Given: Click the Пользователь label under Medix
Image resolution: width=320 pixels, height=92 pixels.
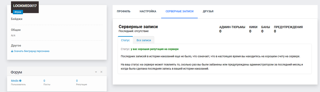Looking at the screenshot, I should click(18, 85).
